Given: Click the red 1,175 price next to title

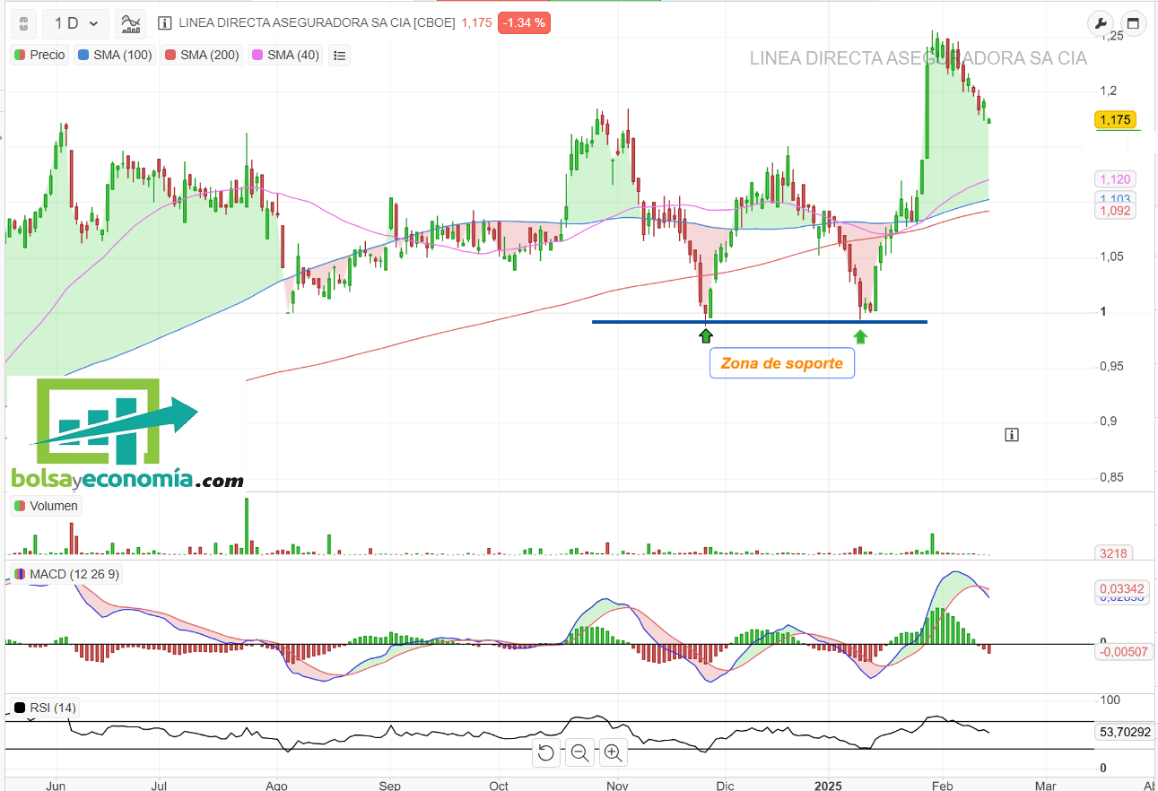Looking at the screenshot, I should click(476, 23).
